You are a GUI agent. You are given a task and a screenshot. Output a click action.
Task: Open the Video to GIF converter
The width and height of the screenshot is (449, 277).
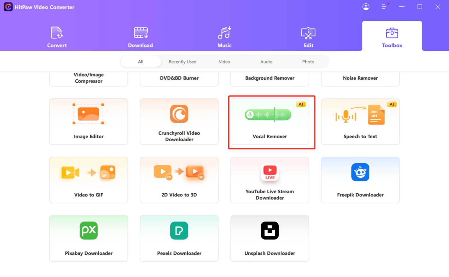coord(88,180)
